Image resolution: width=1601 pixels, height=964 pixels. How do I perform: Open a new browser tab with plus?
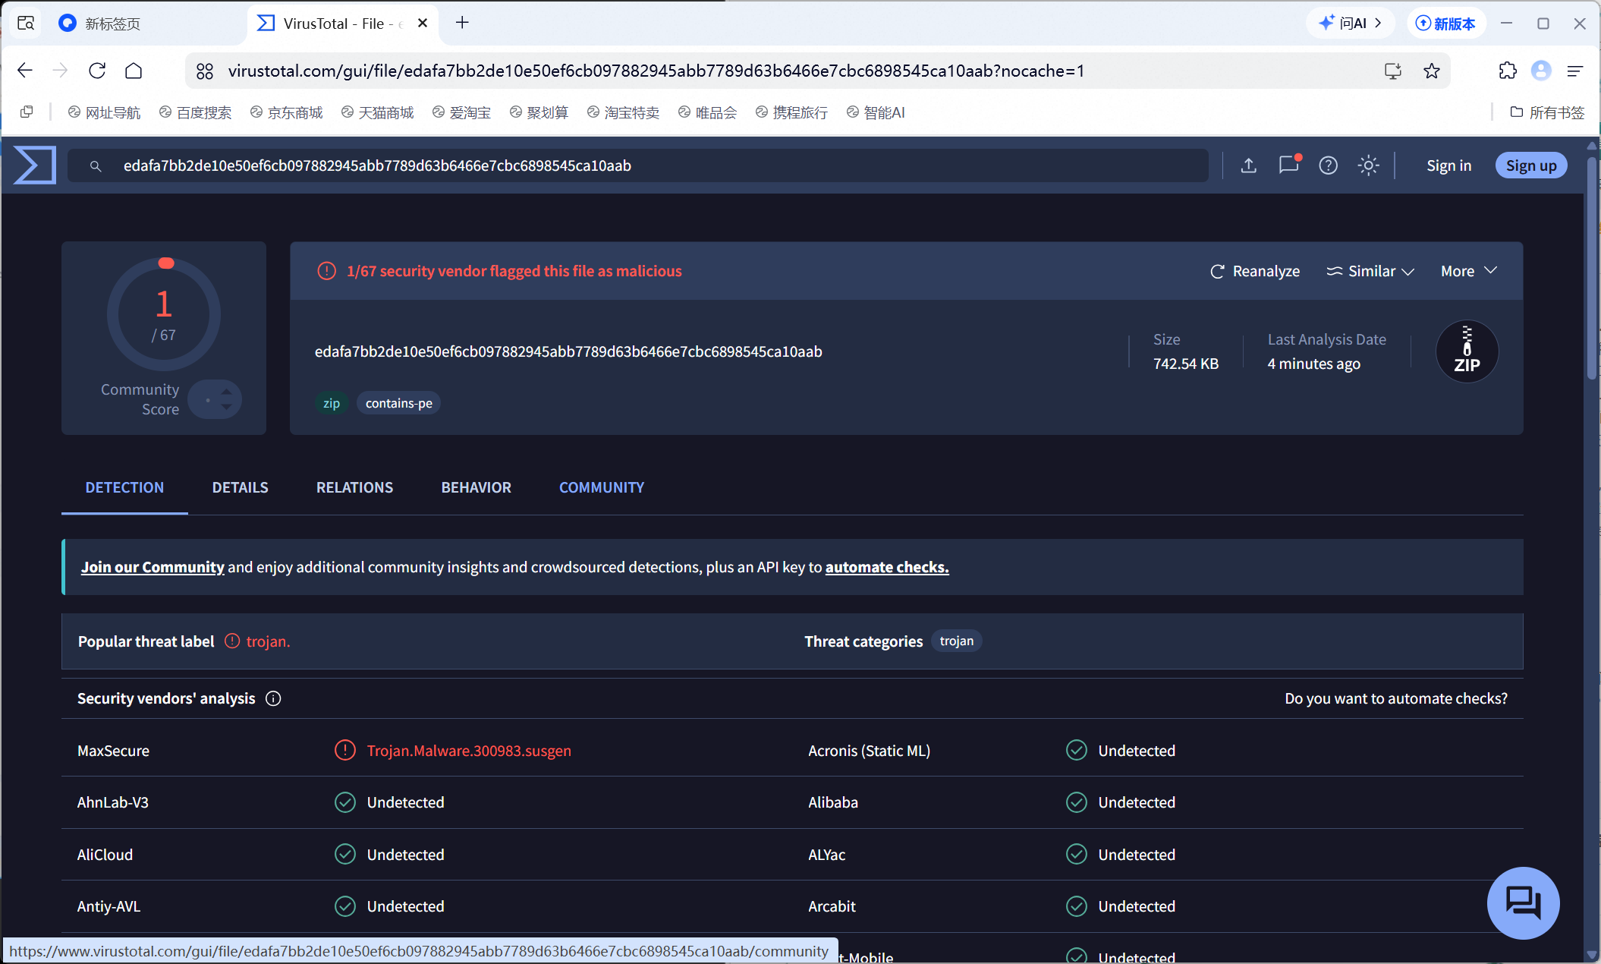pos(462,23)
